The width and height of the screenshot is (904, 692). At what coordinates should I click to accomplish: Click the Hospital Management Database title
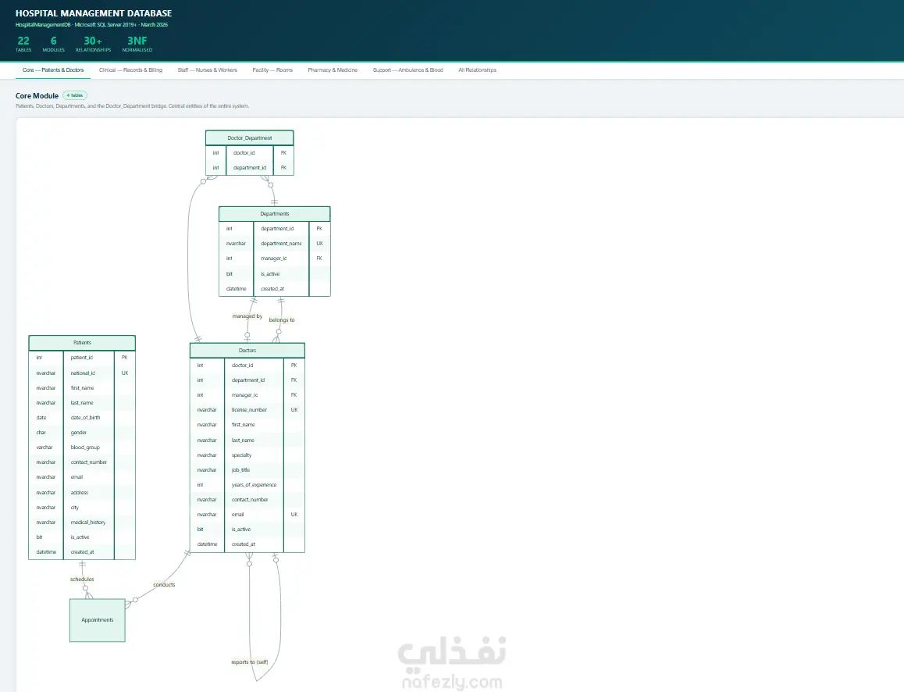tap(94, 13)
